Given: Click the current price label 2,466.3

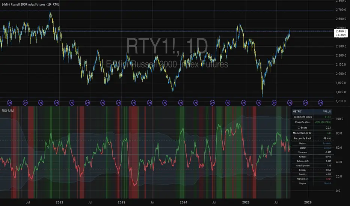Looking at the screenshot, I should pos(341,31).
